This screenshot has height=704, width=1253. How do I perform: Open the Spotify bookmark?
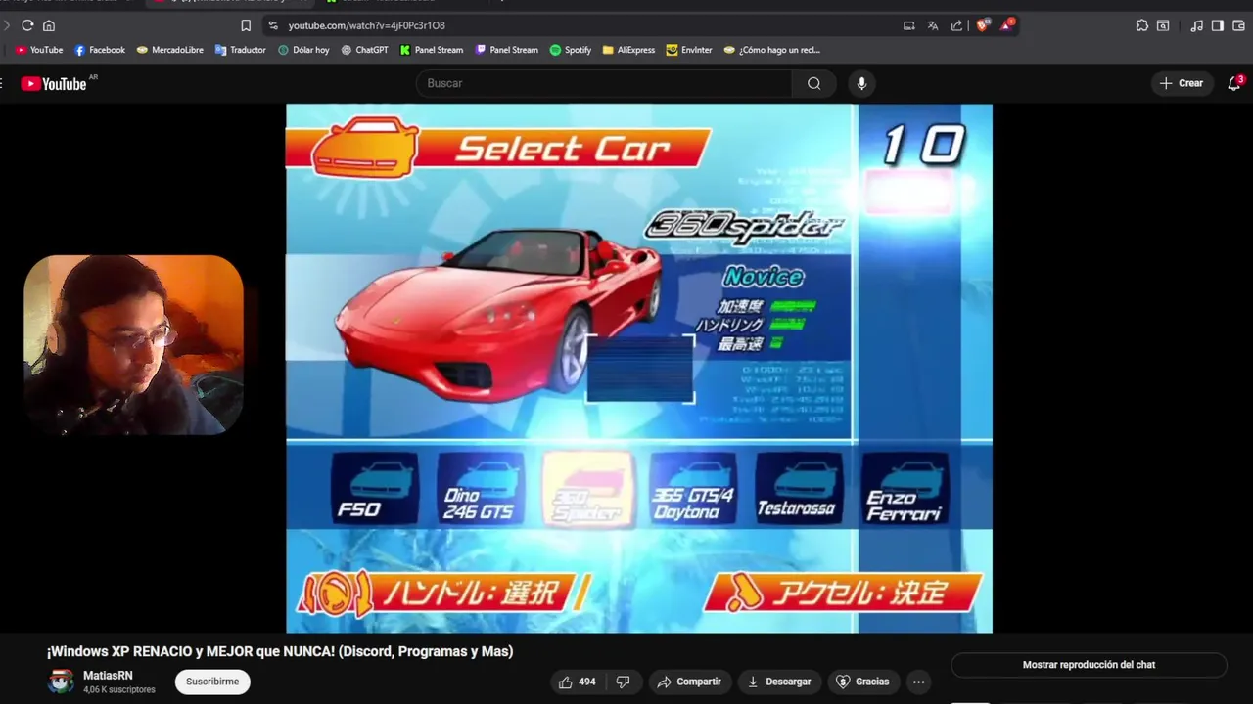571,50
